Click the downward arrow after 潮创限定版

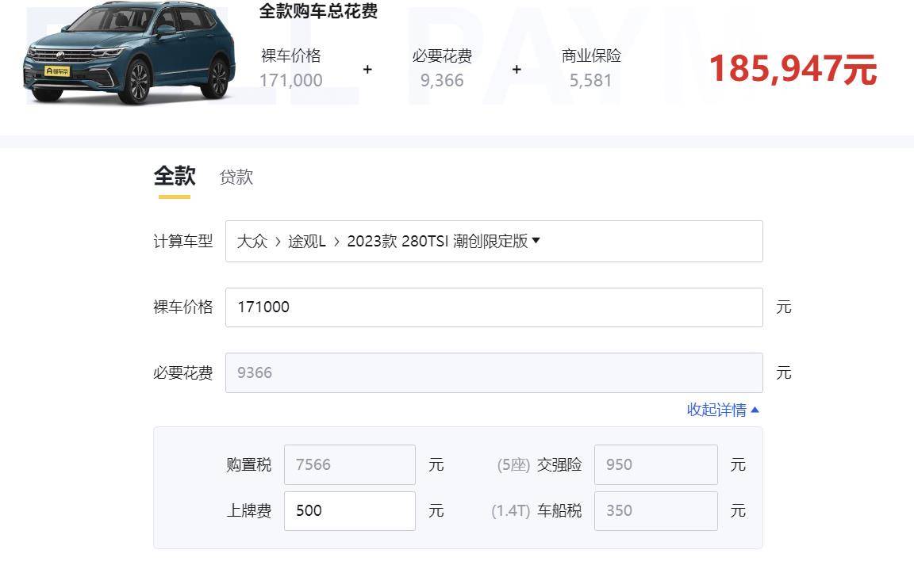click(537, 241)
